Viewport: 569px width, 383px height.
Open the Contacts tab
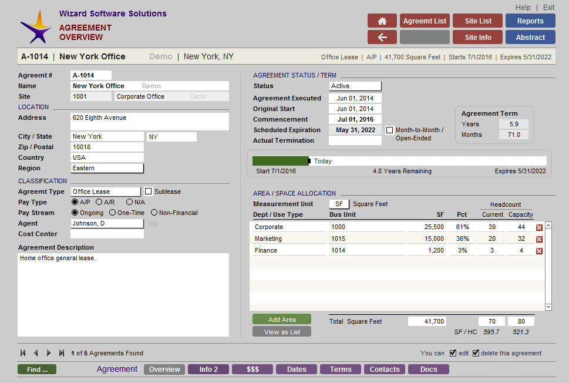(385, 369)
